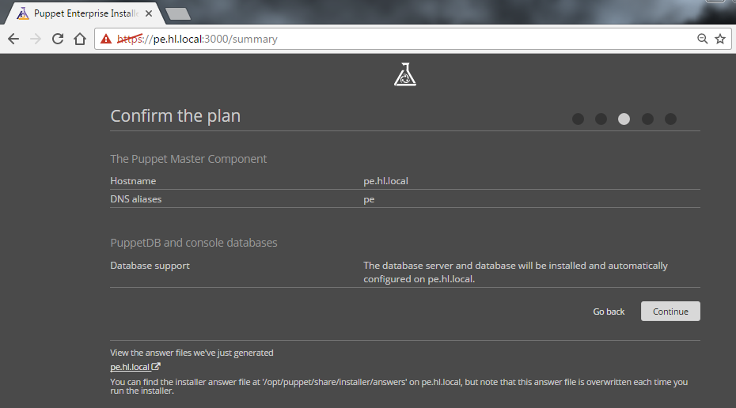Click the Hostname label
736x408 pixels.
coord(133,181)
